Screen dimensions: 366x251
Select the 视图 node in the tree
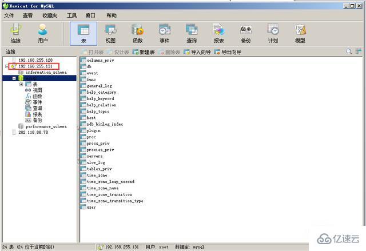coord(37,90)
